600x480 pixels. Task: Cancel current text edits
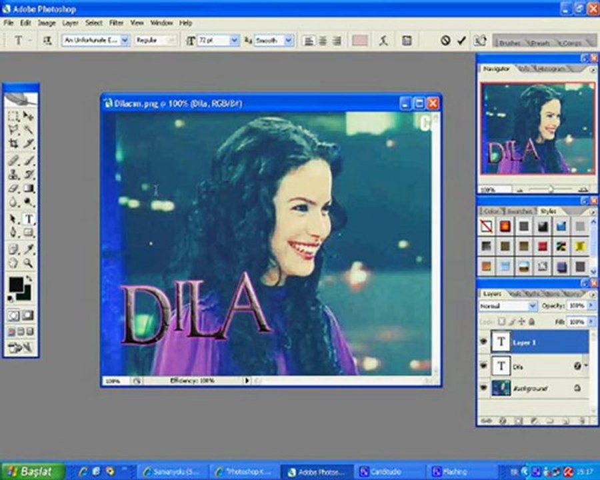coord(445,40)
